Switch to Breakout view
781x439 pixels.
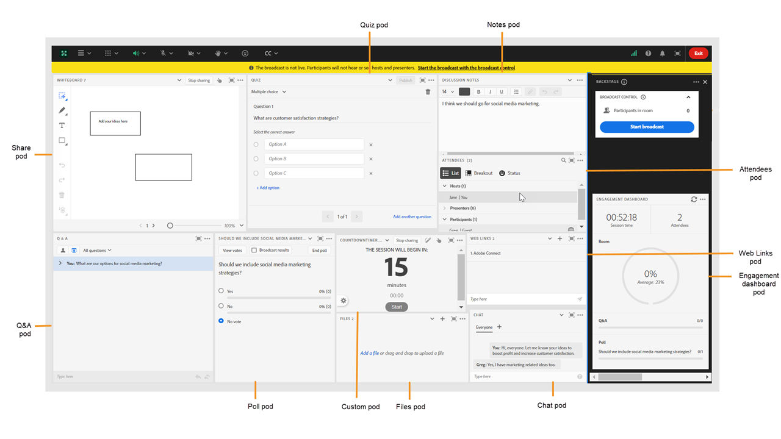point(479,173)
